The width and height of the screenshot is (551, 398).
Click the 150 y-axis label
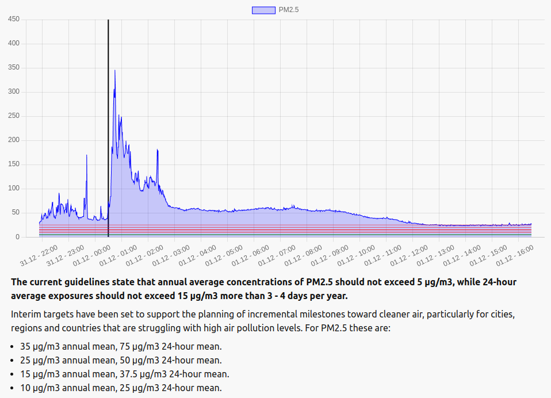pyautogui.click(x=14, y=164)
